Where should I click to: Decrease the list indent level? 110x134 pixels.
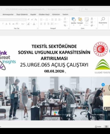(x=52, y=19)
